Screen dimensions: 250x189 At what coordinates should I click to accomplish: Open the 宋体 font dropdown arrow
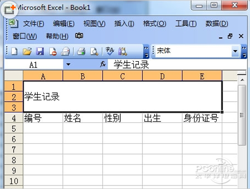click(x=235, y=51)
